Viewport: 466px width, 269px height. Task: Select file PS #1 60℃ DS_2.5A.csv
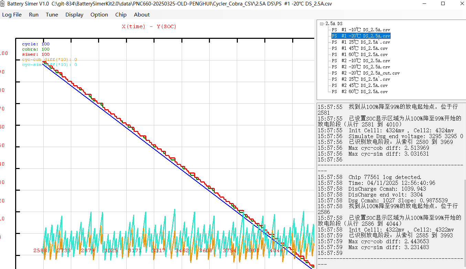click(x=360, y=54)
